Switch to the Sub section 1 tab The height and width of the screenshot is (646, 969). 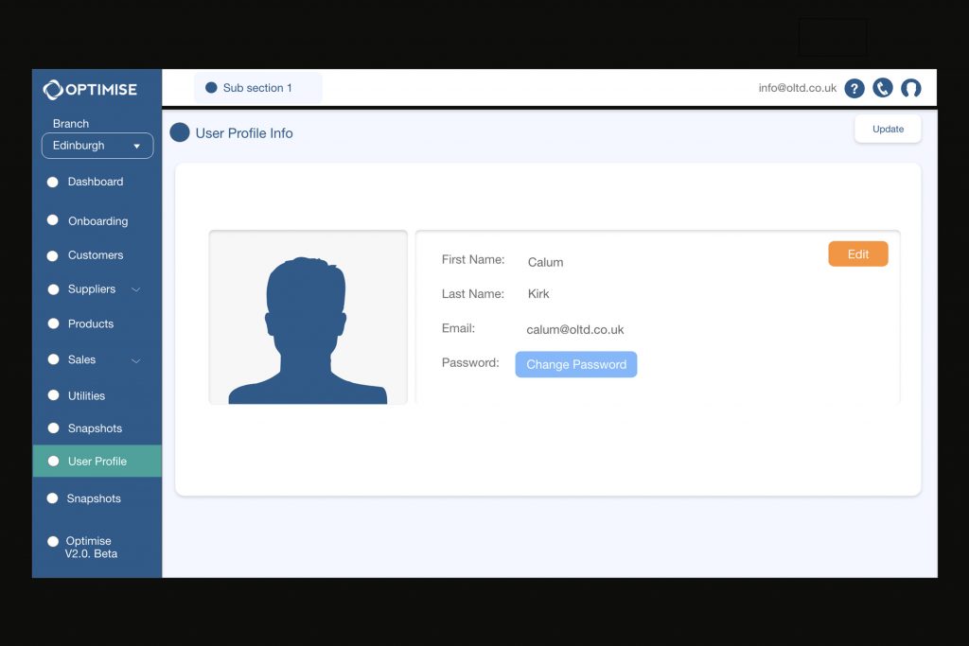[257, 88]
